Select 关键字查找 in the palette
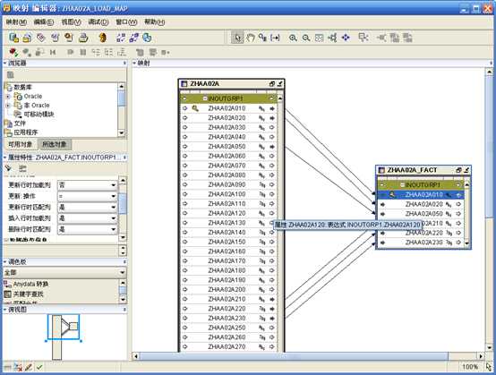 point(28,294)
